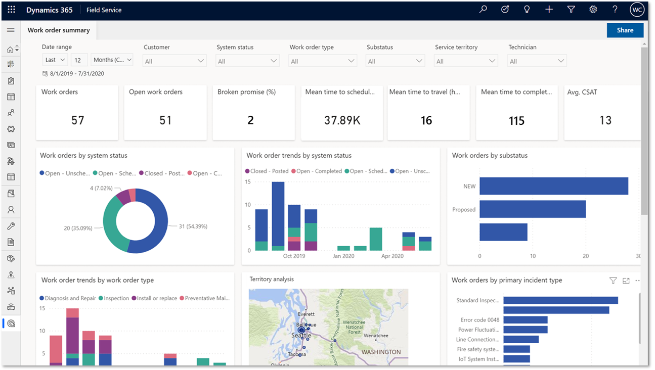Click the date range number field showing 12

[79, 60]
